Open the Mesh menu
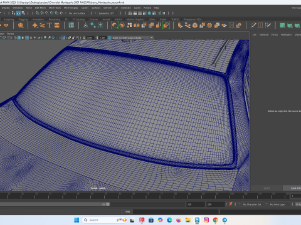The image size is (301, 225). tap(29, 7)
